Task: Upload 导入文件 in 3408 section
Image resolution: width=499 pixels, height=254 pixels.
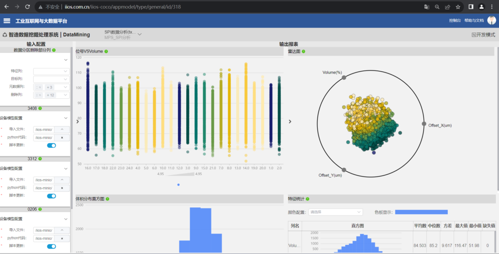Action: (62, 129)
